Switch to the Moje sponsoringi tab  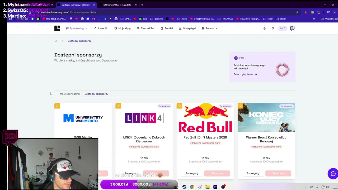coord(70,94)
